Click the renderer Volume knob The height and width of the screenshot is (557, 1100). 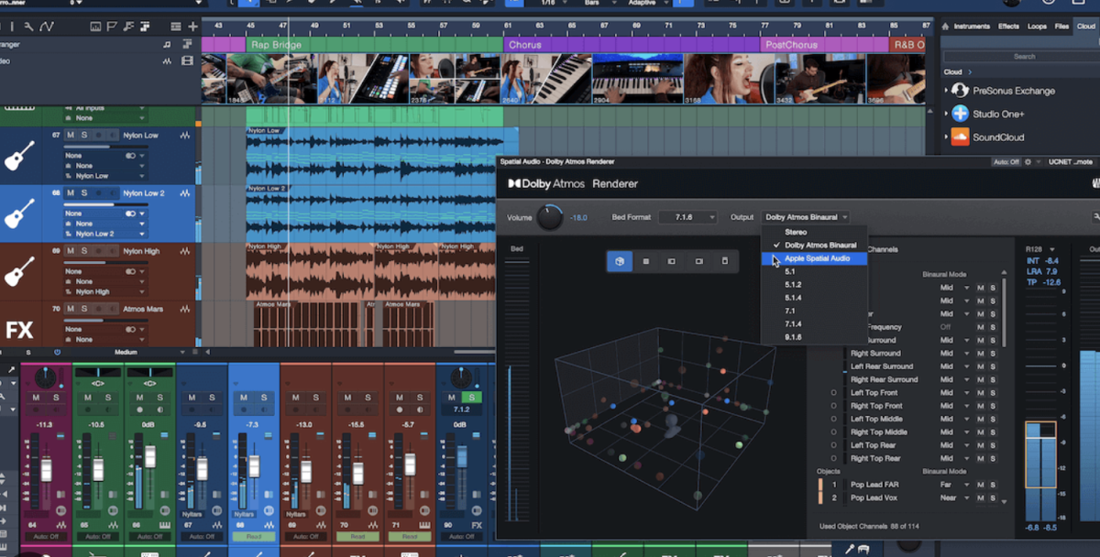549,217
